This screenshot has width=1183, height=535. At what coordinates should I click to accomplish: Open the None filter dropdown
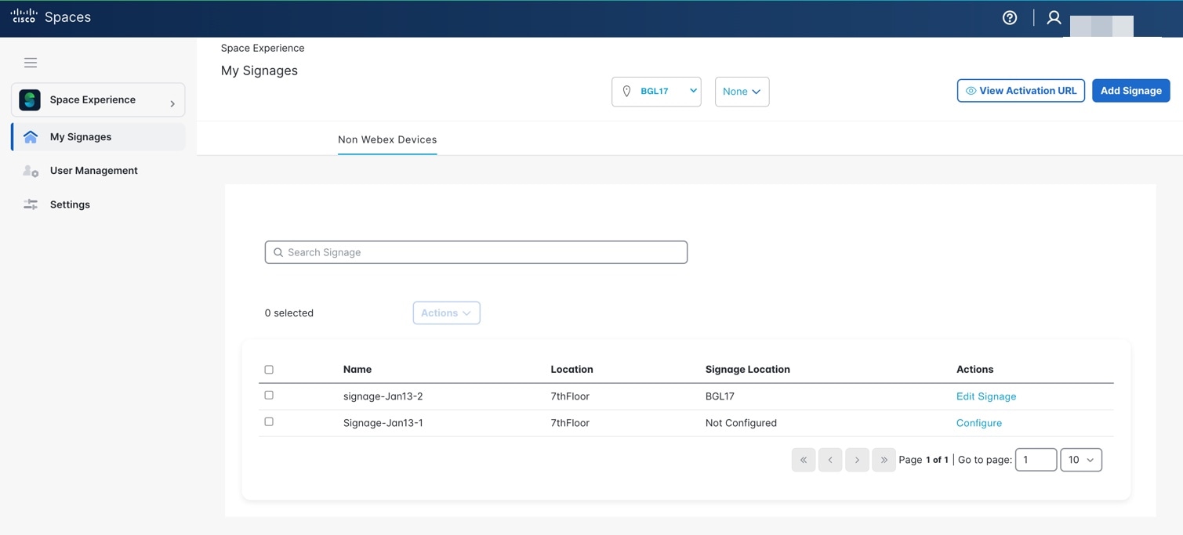click(742, 92)
